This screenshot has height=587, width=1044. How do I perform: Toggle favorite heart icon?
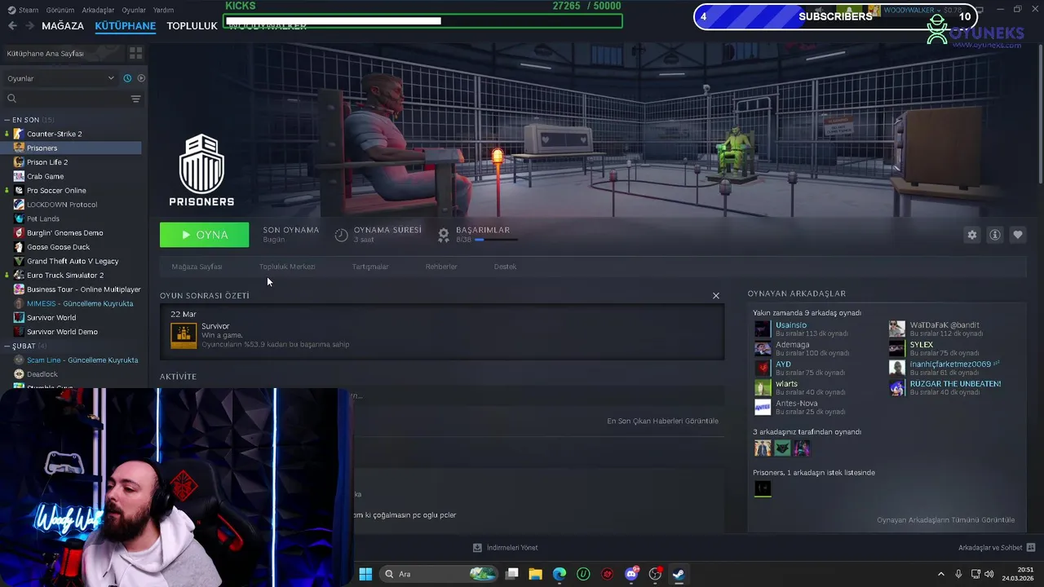coord(1018,235)
